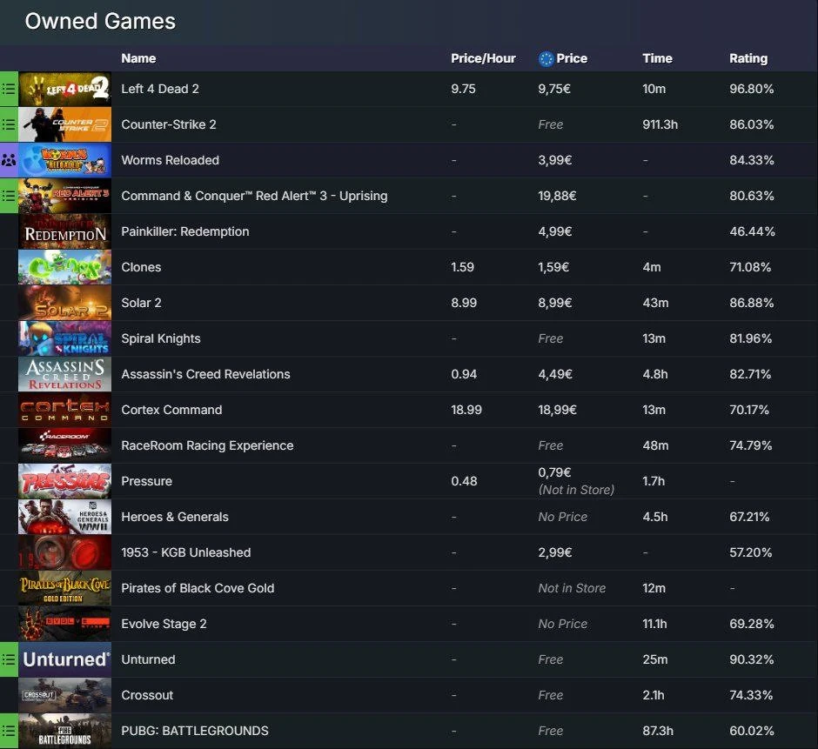The height and width of the screenshot is (749, 818).
Task: Click the Pirates of Black Cove thumbnail
Action: tap(65, 588)
